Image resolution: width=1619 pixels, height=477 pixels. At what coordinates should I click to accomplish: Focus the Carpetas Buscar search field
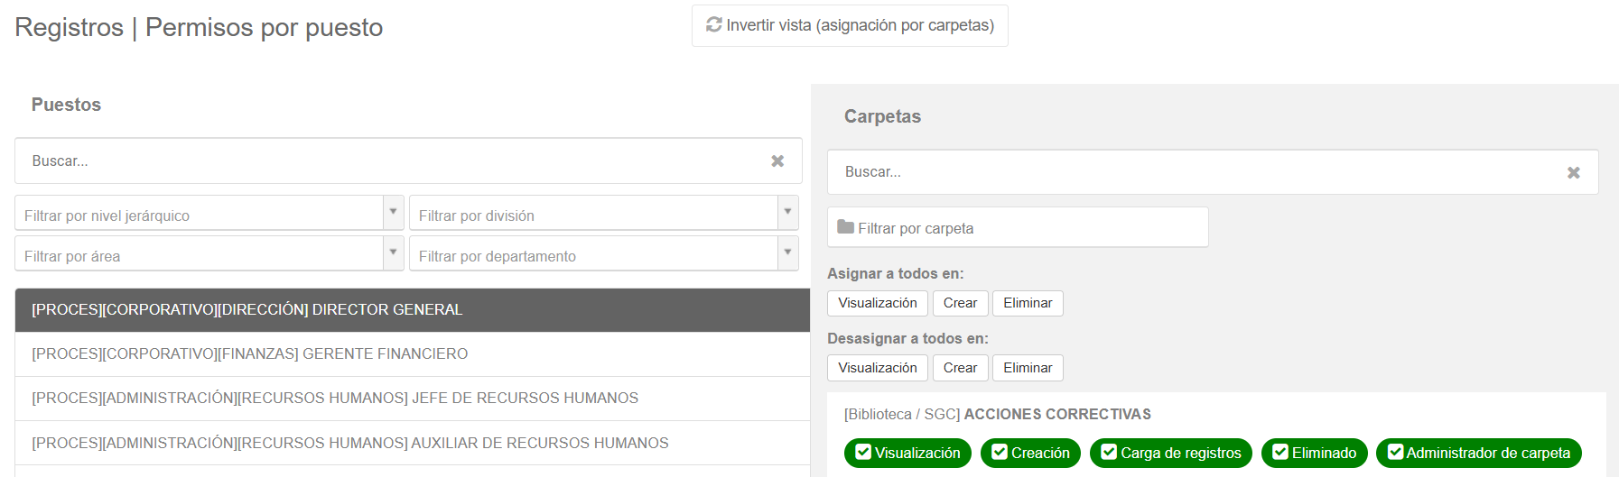coord(1213,172)
